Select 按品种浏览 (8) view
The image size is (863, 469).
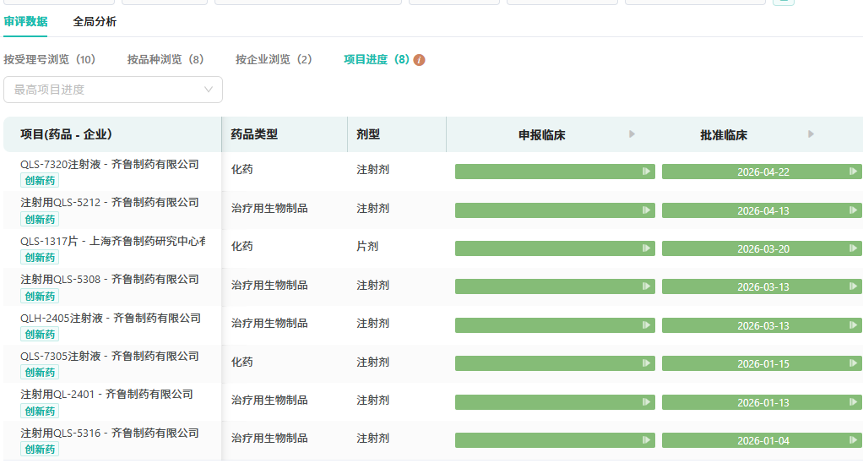(x=166, y=60)
